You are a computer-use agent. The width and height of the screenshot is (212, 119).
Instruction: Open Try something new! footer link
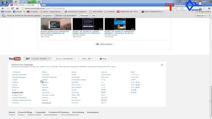click(70, 115)
